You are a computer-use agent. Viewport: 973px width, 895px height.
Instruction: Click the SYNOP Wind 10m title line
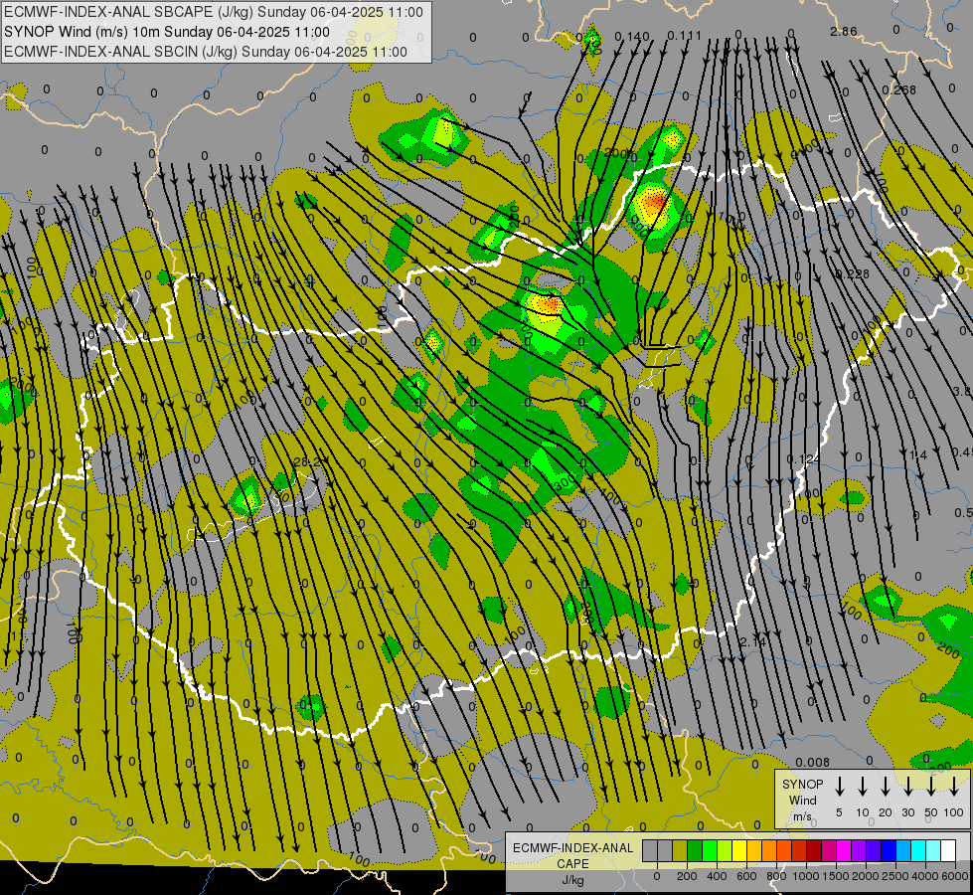point(167,32)
